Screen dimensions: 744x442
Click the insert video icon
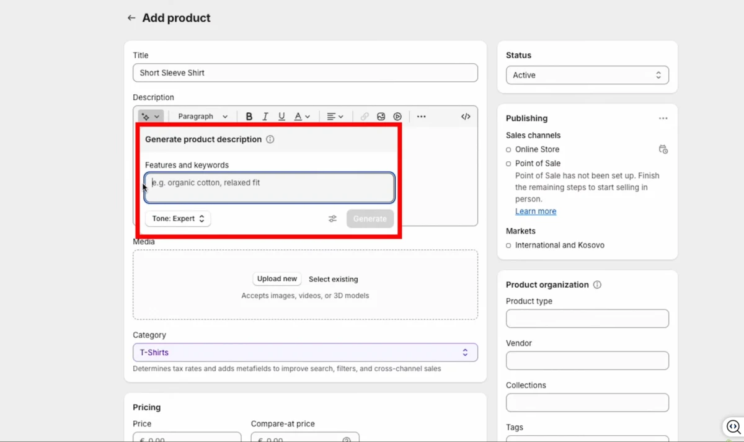pos(397,117)
